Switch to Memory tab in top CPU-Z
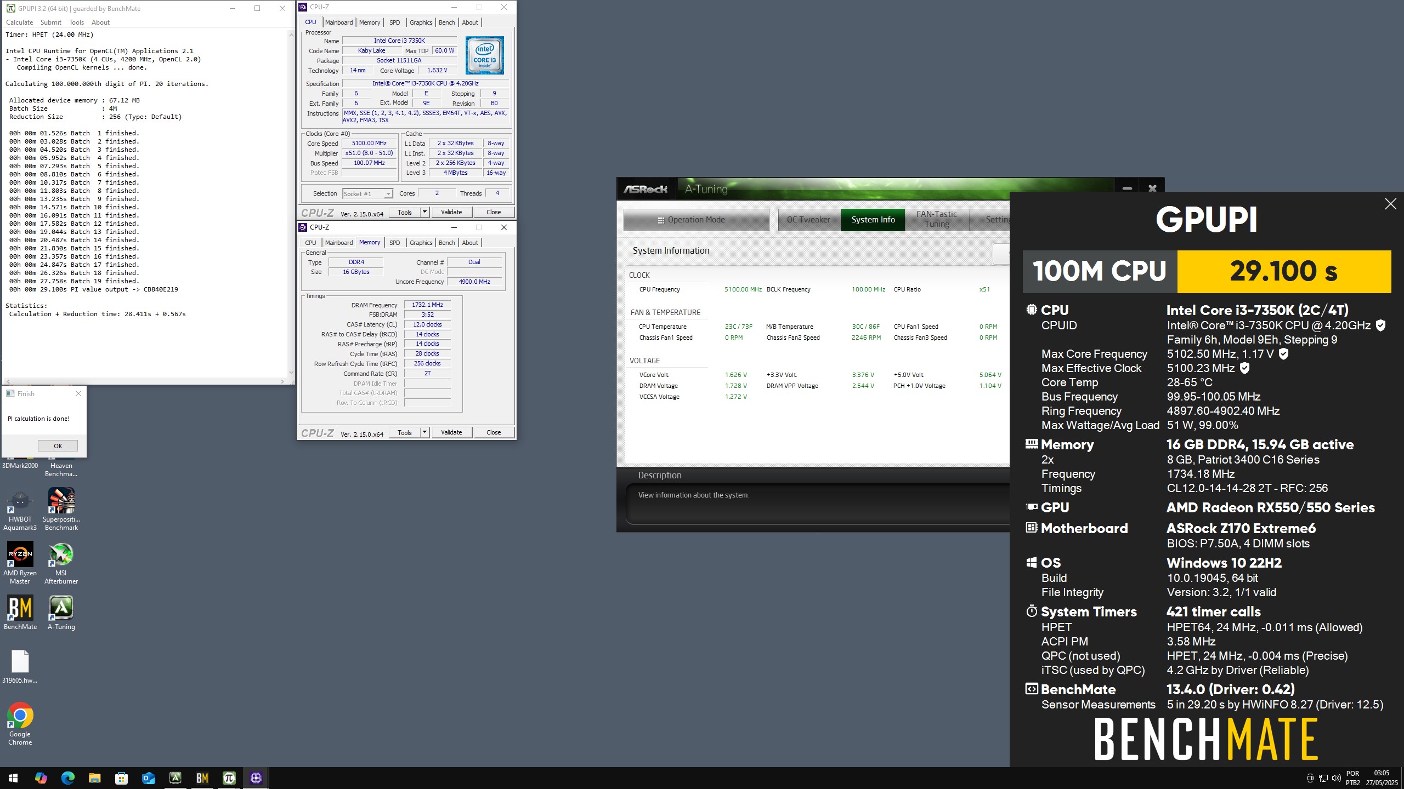1404x789 pixels. pyautogui.click(x=370, y=22)
